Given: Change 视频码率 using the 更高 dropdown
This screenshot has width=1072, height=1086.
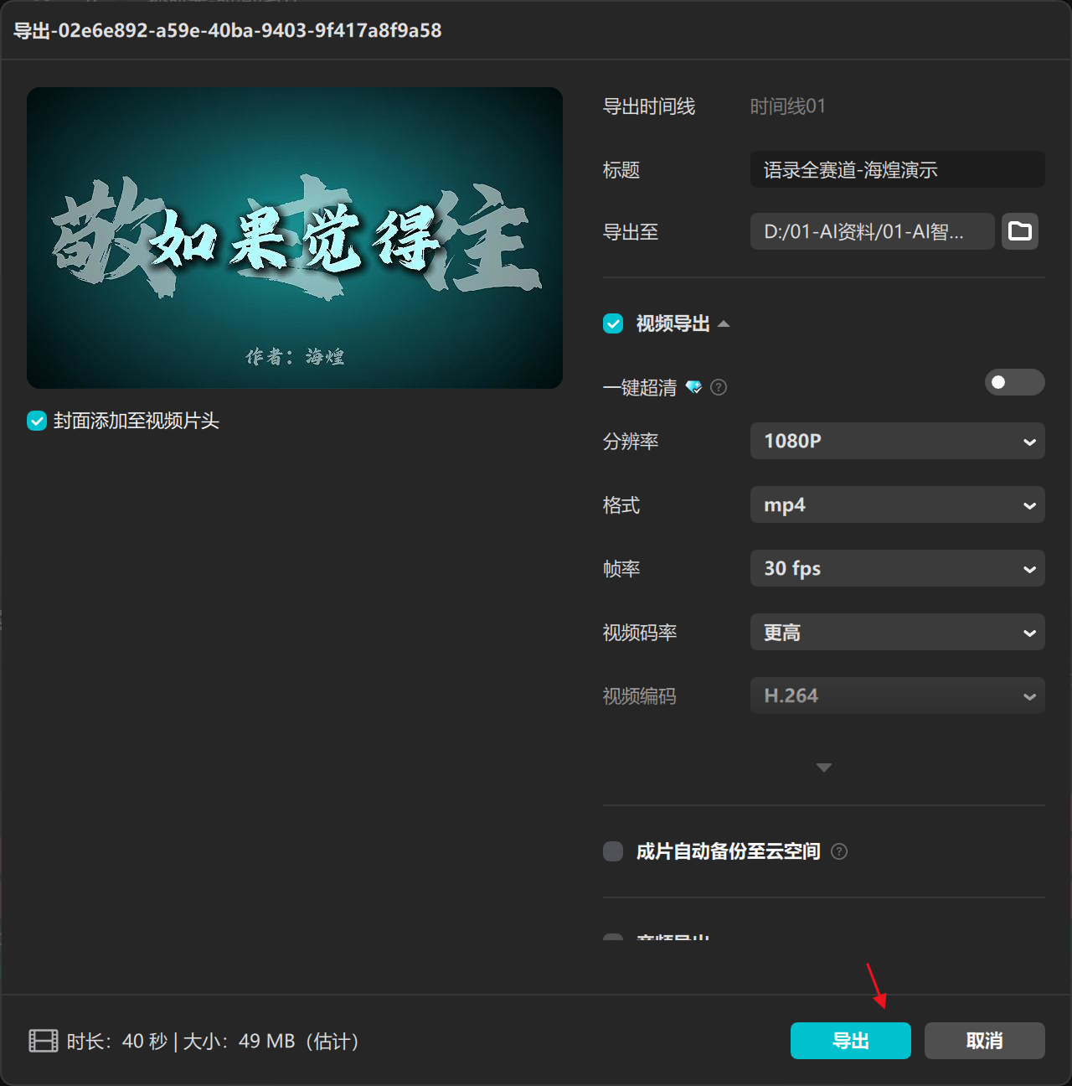Looking at the screenshot, I should (x=897, y=632).
